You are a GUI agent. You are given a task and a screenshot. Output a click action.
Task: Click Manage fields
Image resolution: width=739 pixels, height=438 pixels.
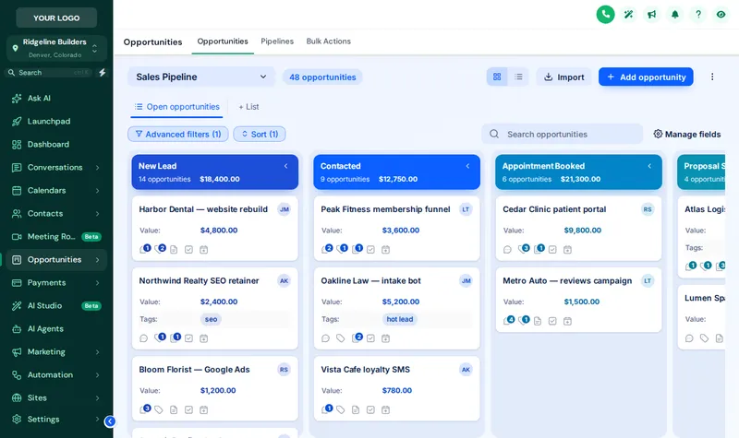point(687,134)
